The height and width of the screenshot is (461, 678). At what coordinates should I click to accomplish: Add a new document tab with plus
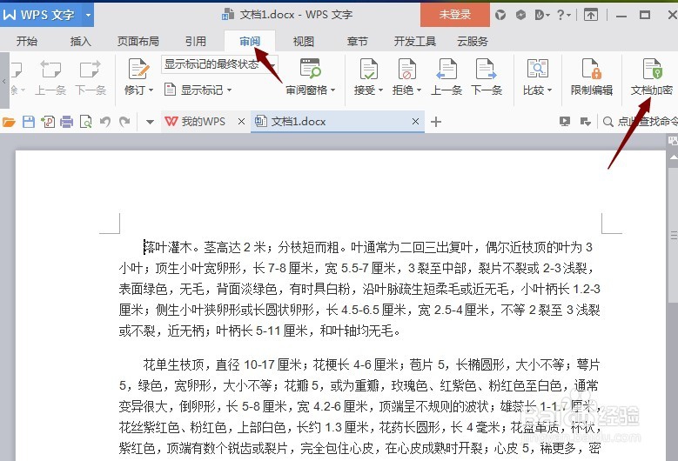tap(436, 122)
